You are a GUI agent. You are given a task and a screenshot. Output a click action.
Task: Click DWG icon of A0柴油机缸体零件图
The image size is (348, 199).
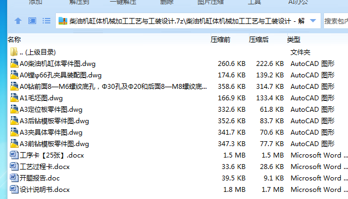point(14,63)
